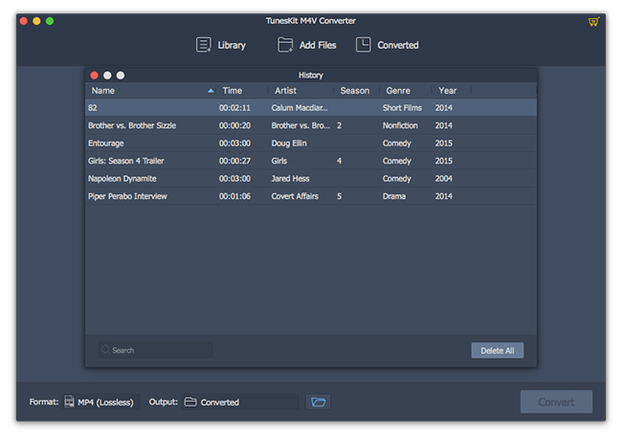Select Piper Perabo Interview entry
This screenshot has height=440, width=622.
[311, 196]
